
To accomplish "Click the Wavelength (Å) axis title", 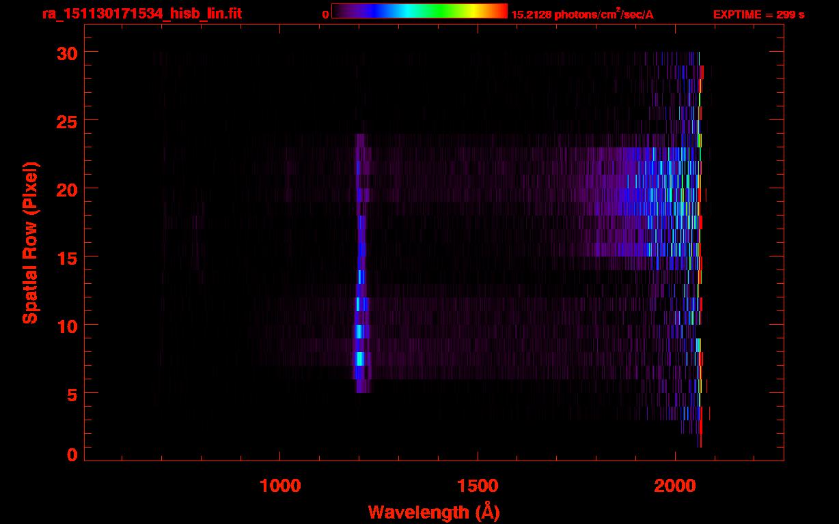I will coord(434,512).
